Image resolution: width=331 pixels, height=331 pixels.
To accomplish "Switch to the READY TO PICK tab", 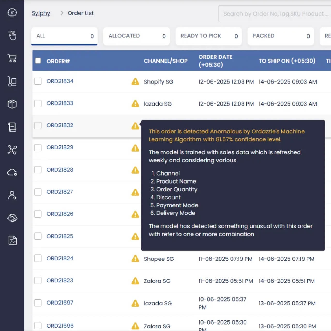I will [208, 36].
